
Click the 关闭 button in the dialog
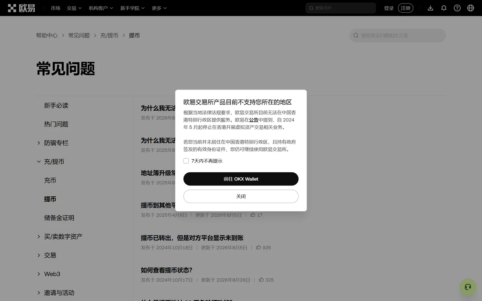pos(241,196)
